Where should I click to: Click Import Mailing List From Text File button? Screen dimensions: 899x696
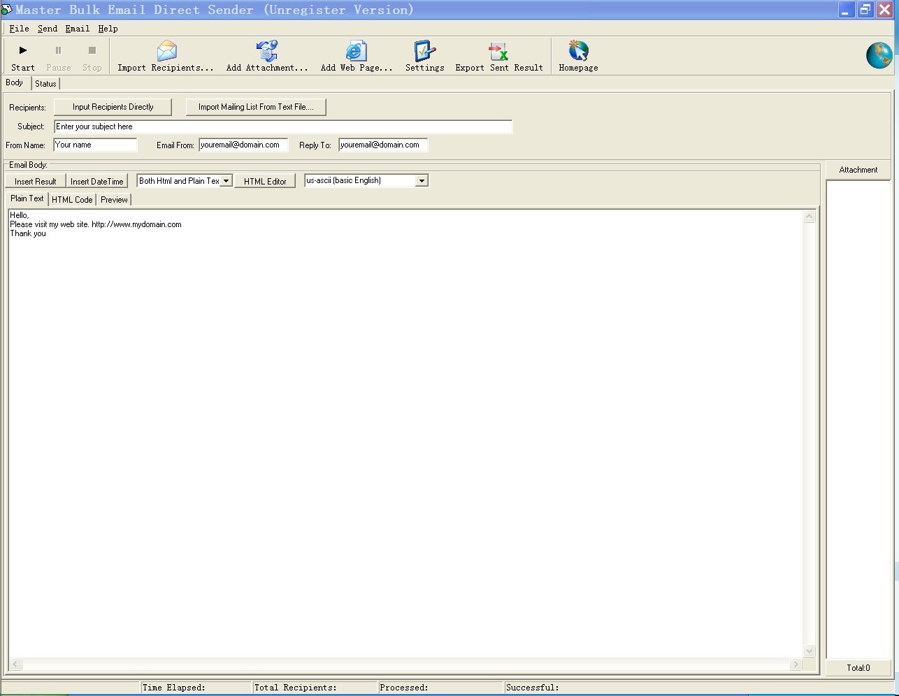pos(256,107)
